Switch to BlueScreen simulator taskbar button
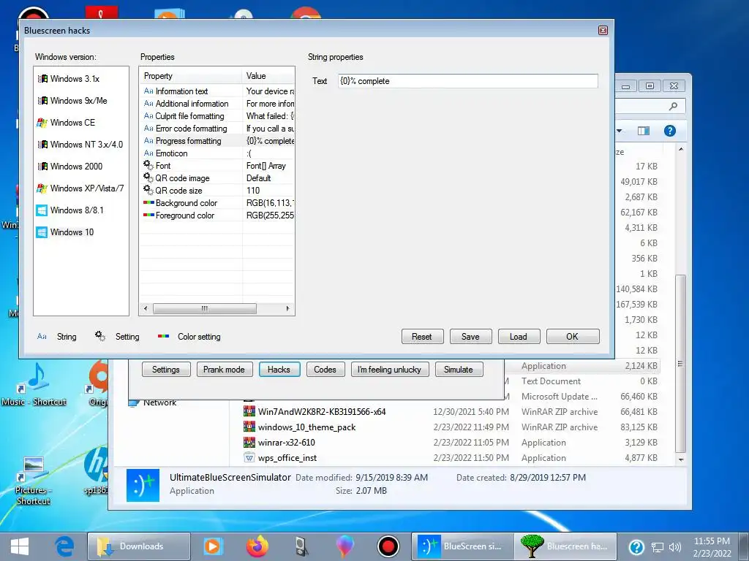 tap(462, 546)
